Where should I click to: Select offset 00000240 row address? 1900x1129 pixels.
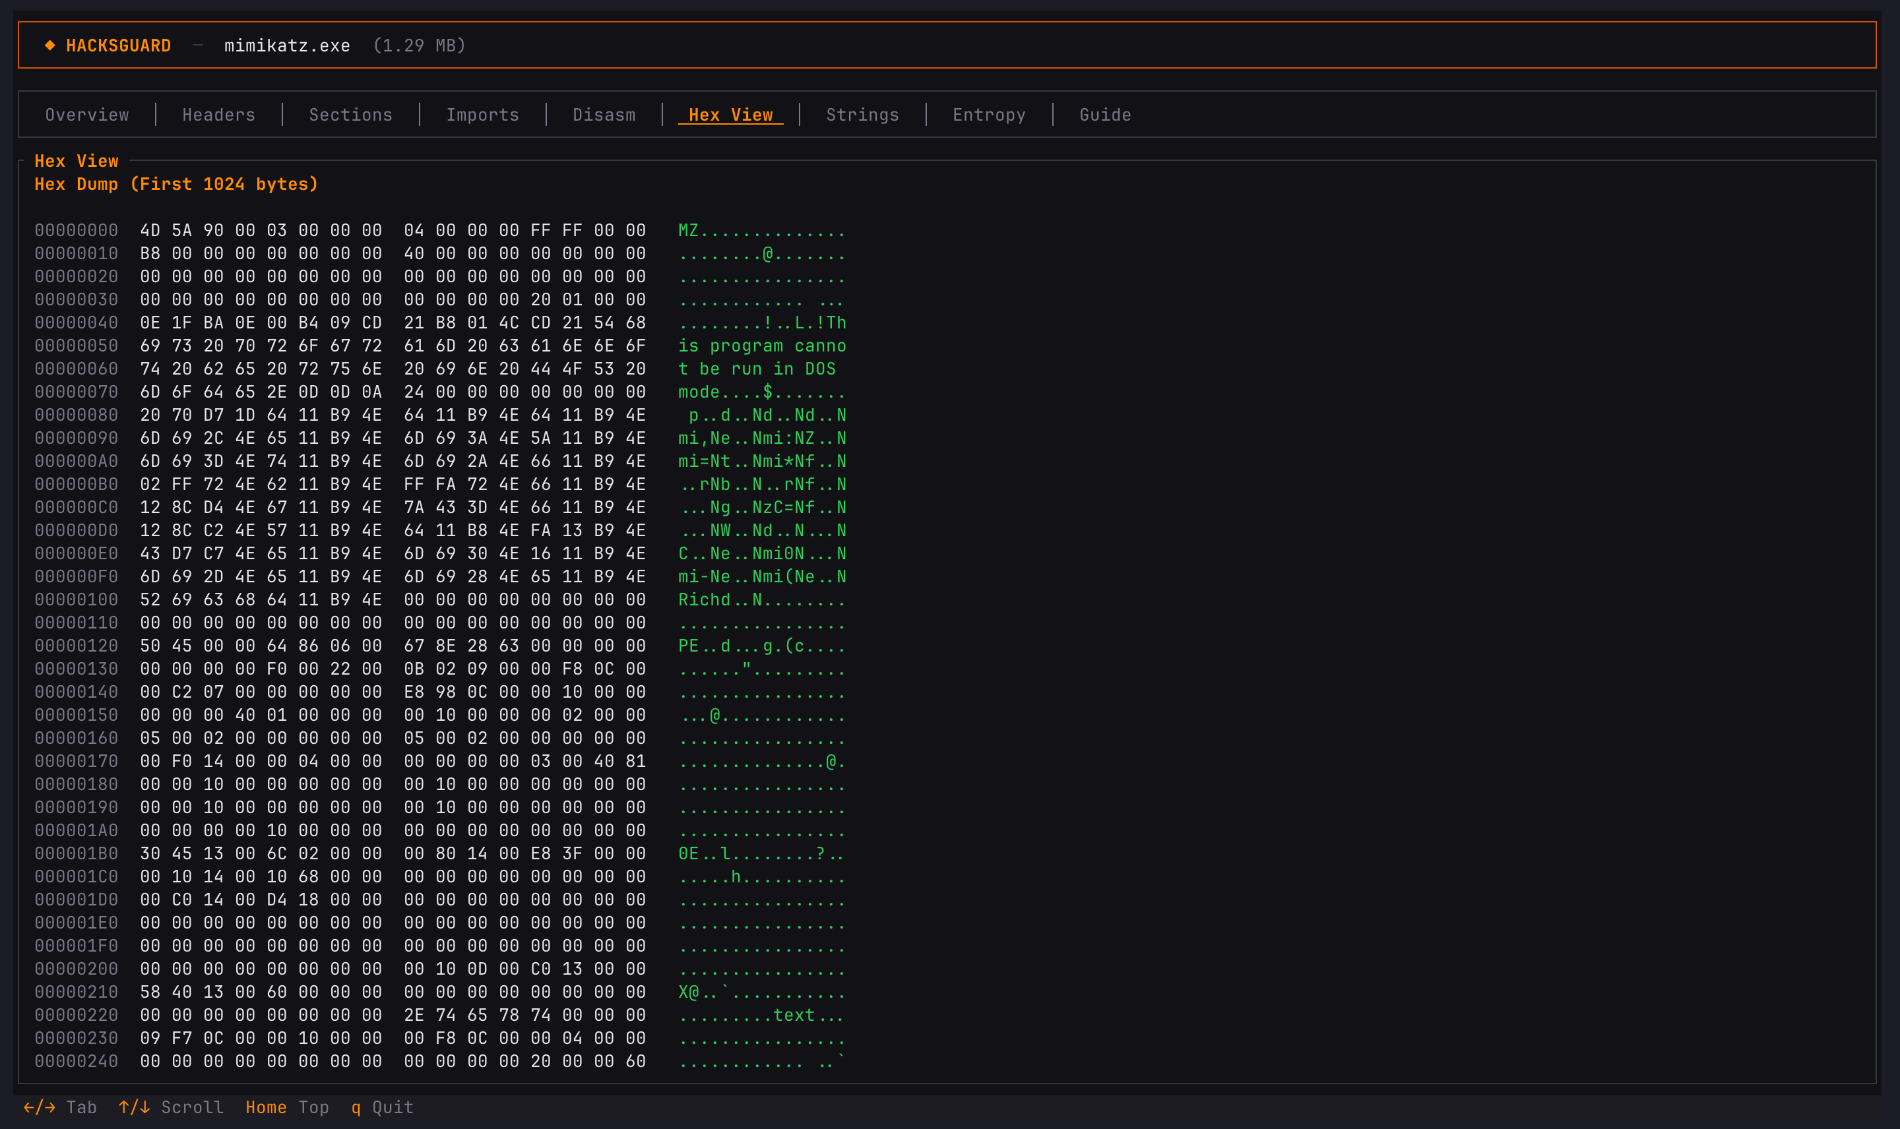click(76, 1061)
